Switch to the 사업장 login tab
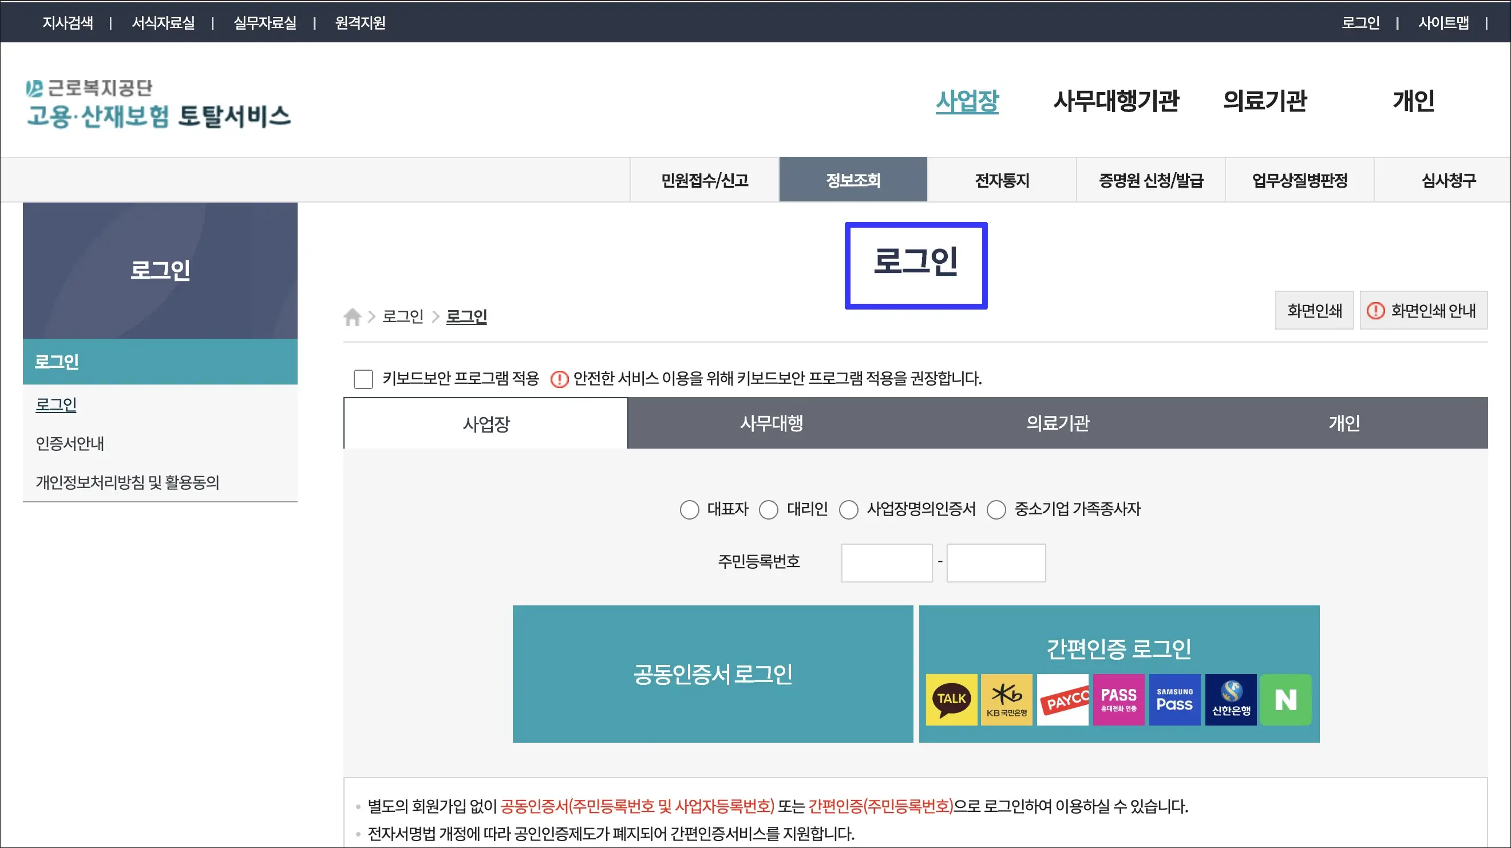The width and height of the screenshot is (1511, 848). click(x=486, y=423)
